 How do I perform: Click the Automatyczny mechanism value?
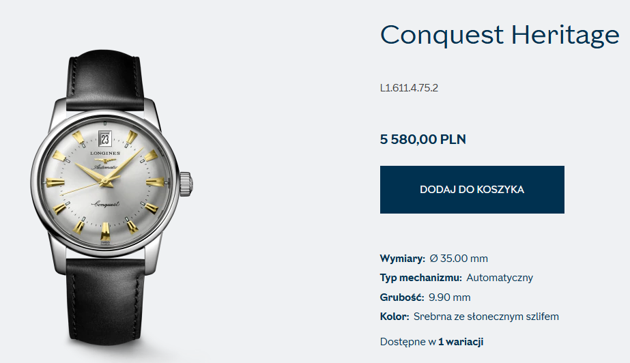500,278
